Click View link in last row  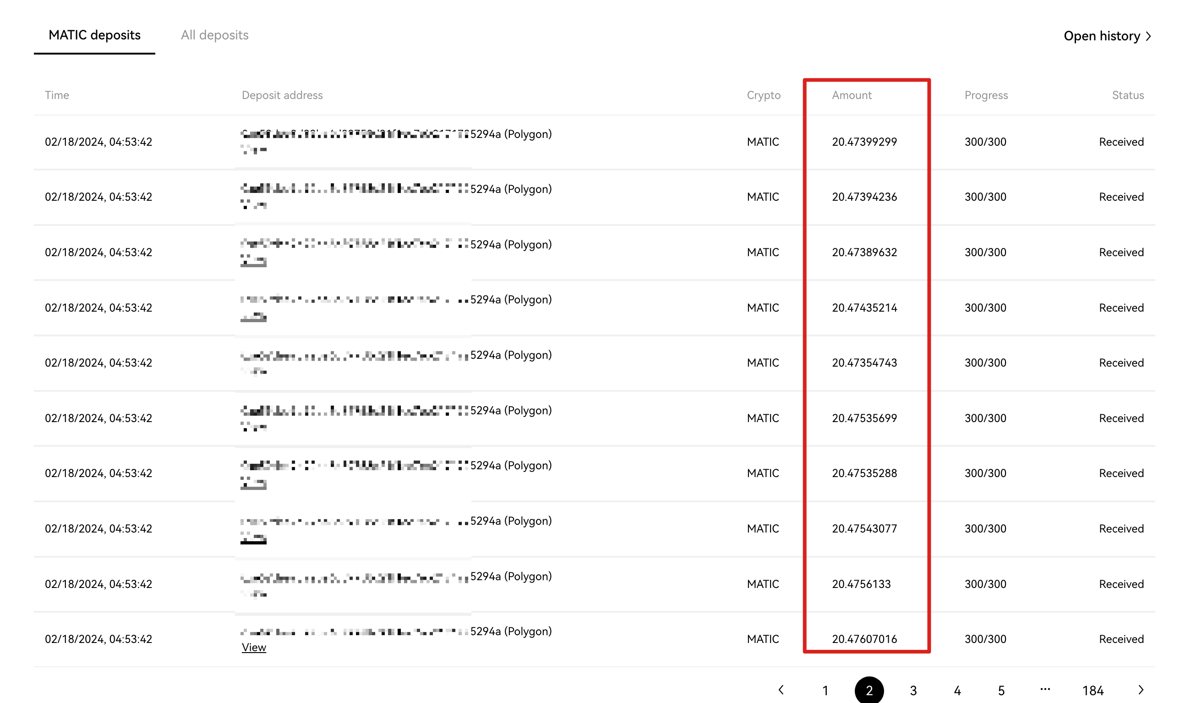(x=254, y=647)
